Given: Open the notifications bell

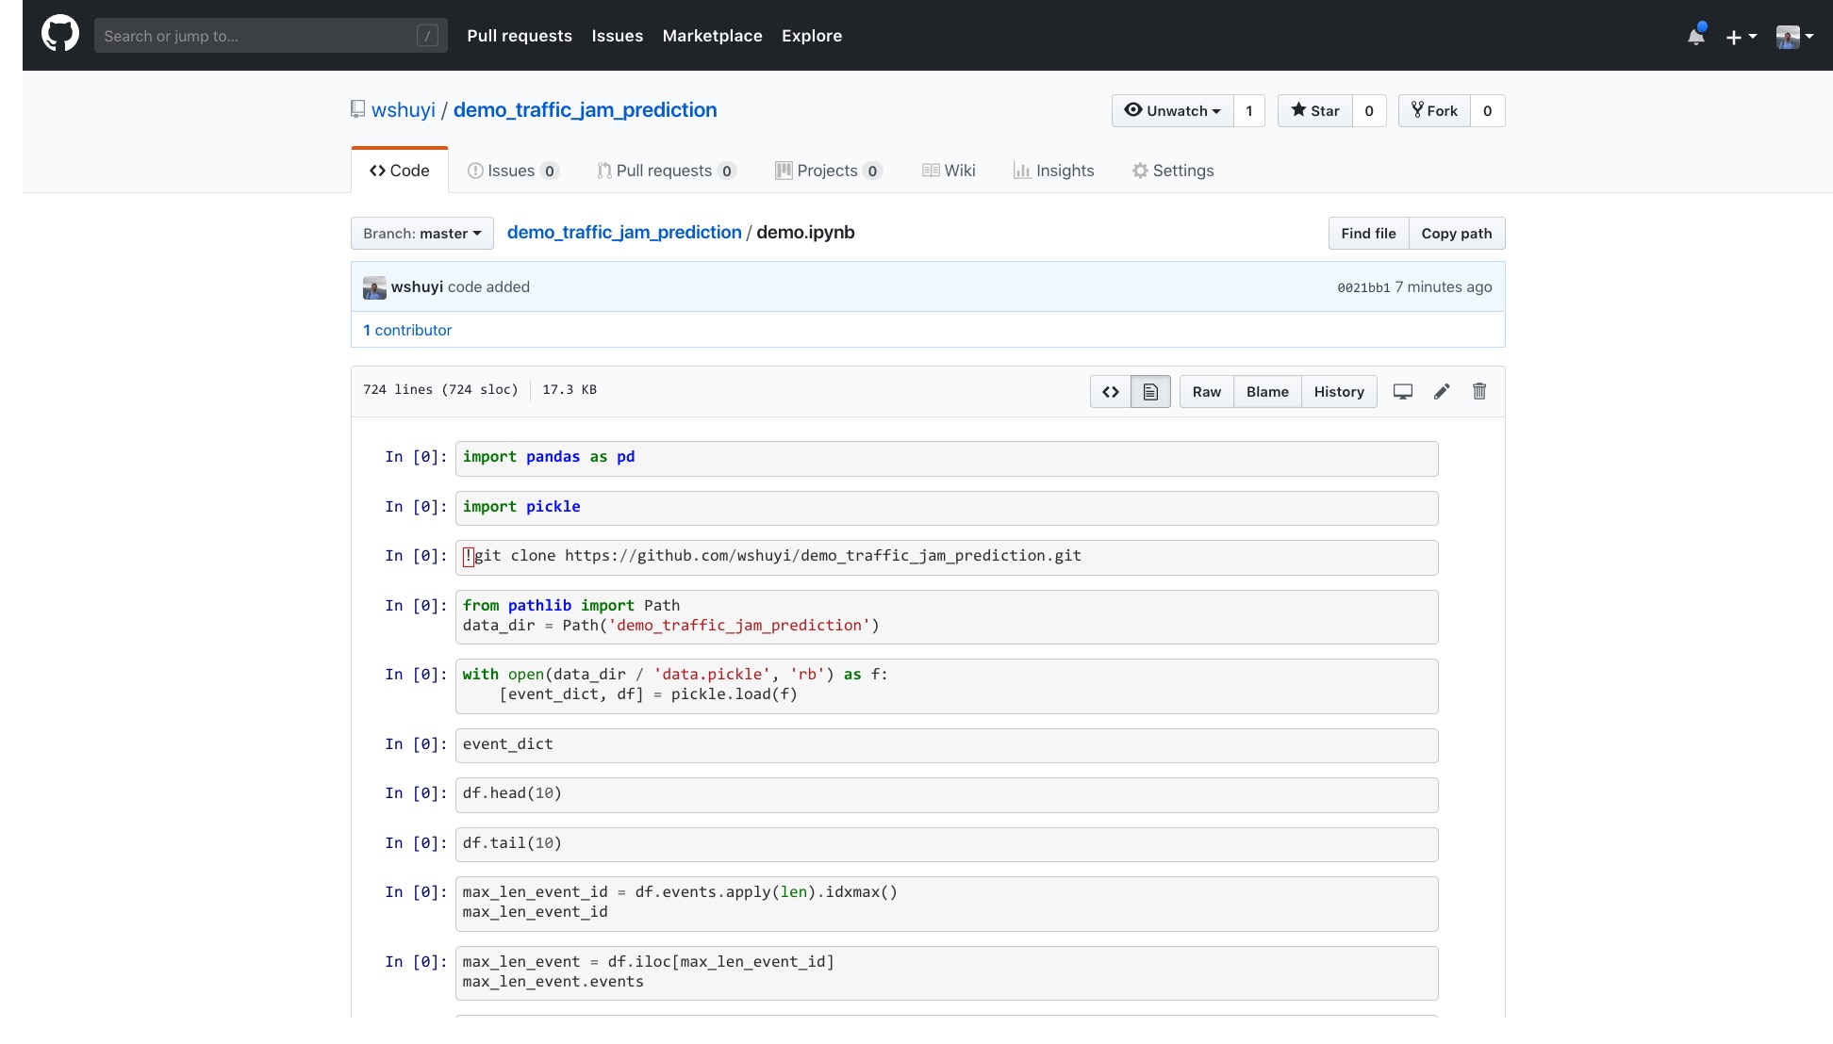Looking at the screenshot, I should [1695, 36].
